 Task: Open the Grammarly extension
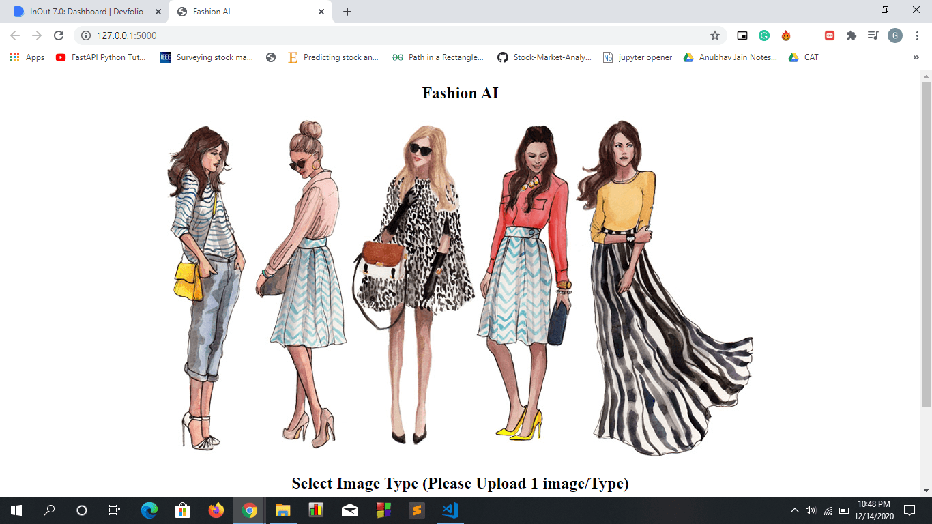point(764,35)
